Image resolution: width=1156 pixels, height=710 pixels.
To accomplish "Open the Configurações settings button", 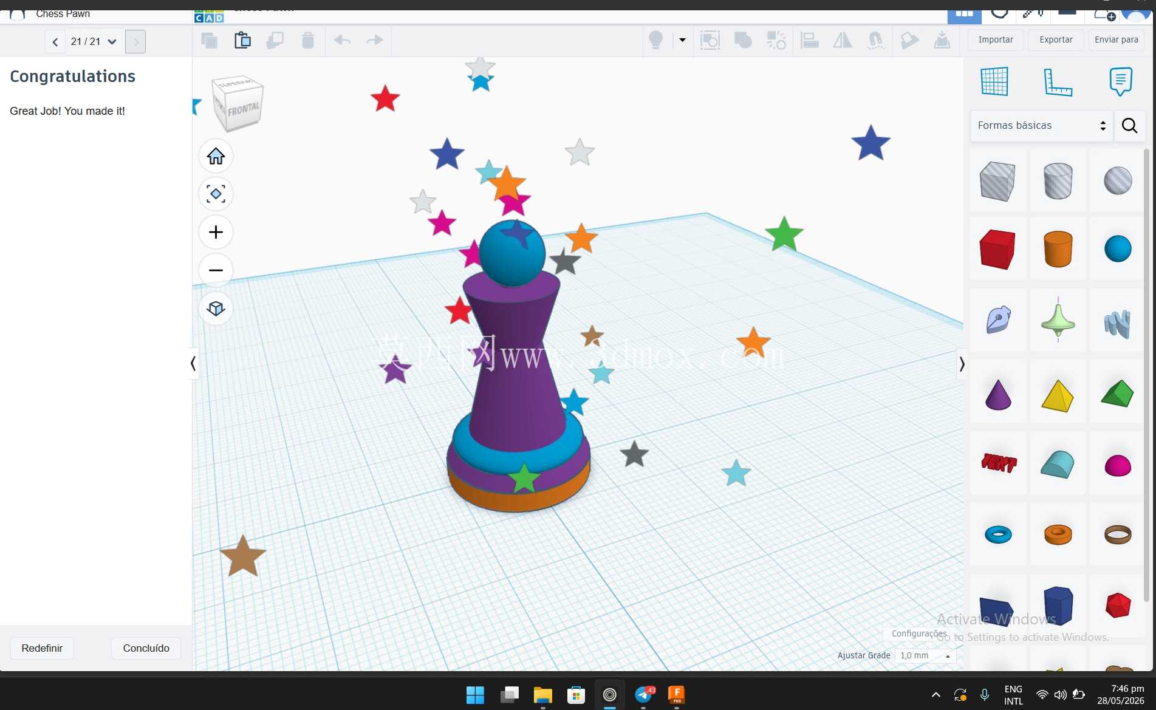I will (918, 633).
